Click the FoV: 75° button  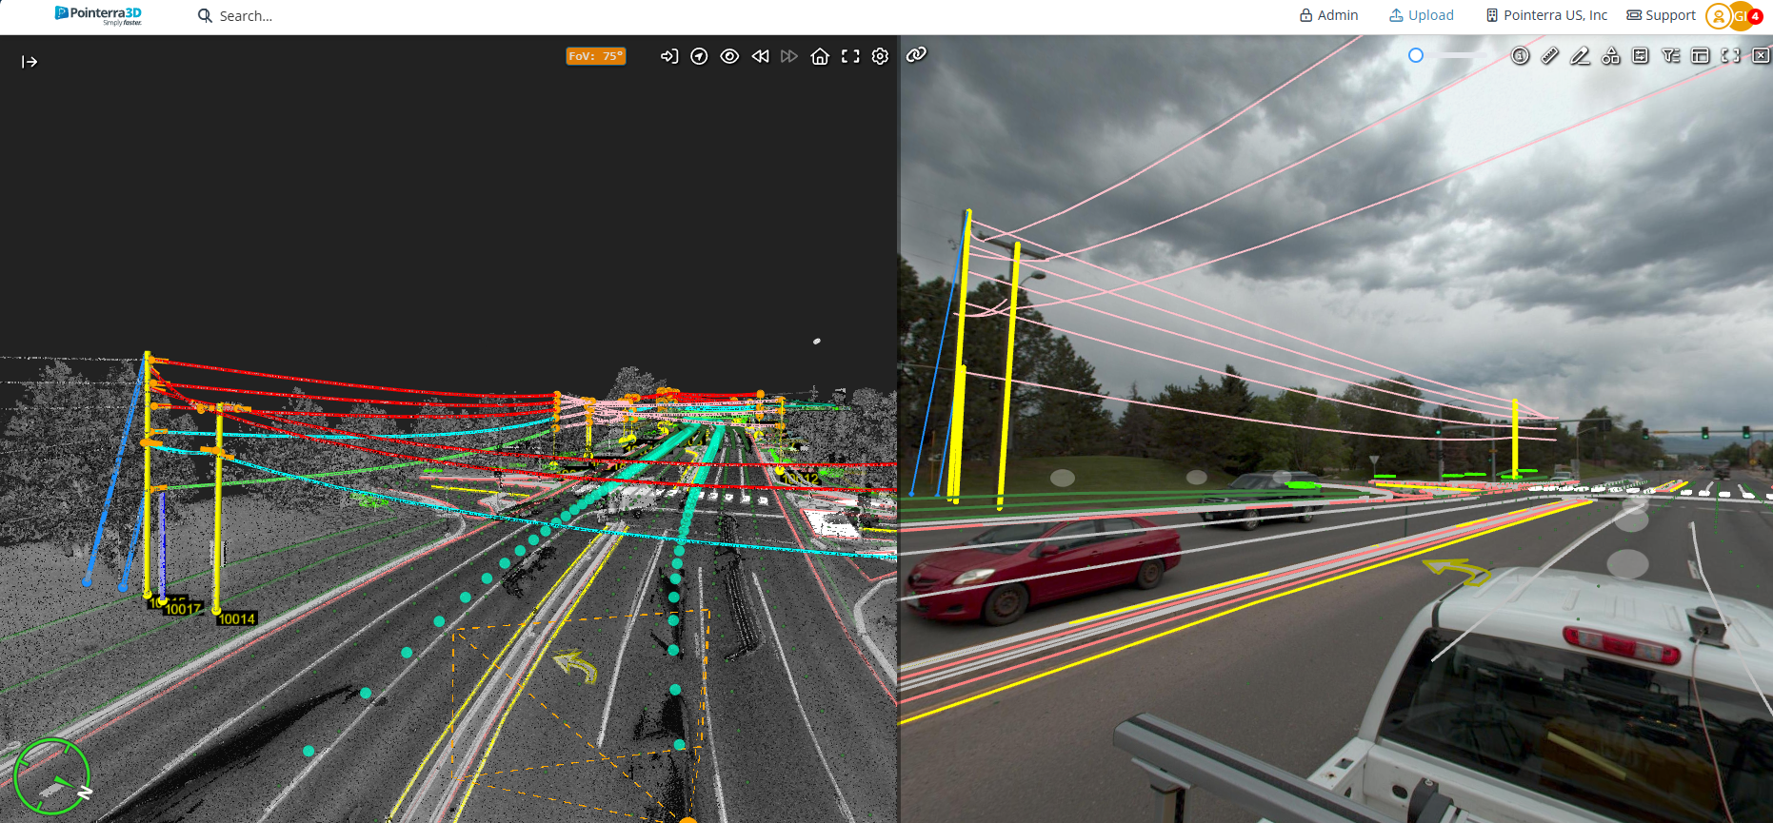595,56
